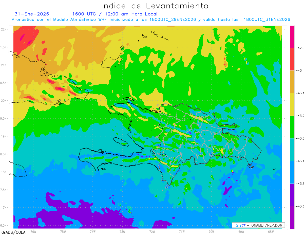Click the "18N" latitude label
This screenshot has width=304, height=235.
(4, 172)
